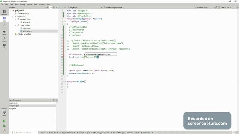Filter the project tree
Viewport: 239px width, 134px height.
point(48,7)
